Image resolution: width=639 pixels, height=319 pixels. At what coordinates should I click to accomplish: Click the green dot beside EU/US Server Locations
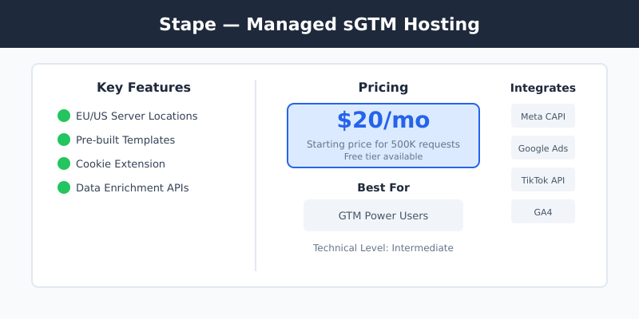click(x=64, y=116)
